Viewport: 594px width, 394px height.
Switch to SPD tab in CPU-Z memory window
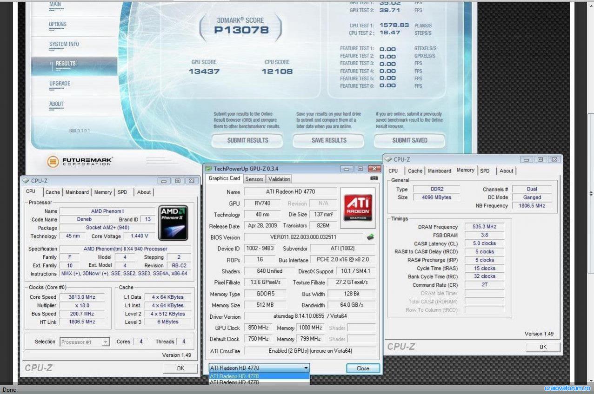(x=485, y=171)
